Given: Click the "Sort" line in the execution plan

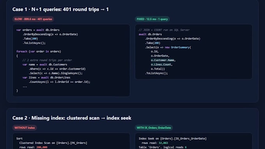Looking at the screenshot, I should pyautogui.click(x=19, y=138).
